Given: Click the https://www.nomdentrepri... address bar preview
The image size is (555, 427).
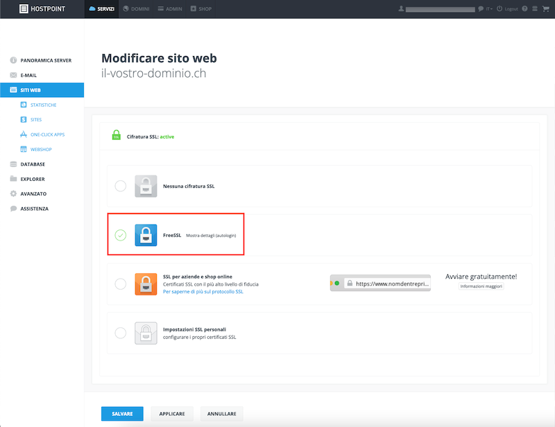Looking at the screenshot, I should [x=380, y=283].
